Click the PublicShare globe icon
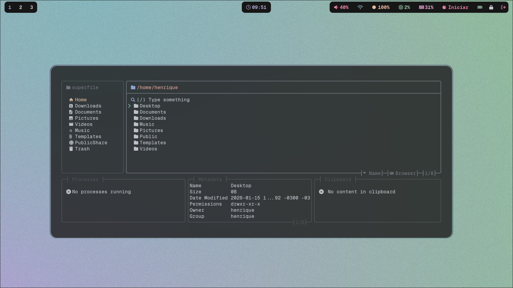Viewport: 513px width, 288px height. point(71,143)
